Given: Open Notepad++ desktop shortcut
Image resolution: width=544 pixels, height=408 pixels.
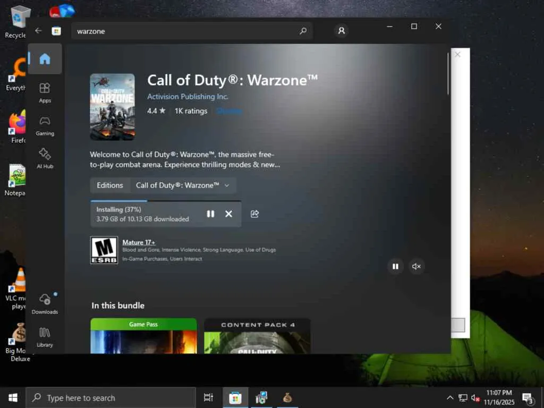Looking at the screenshot, I should tap(16, 180).
